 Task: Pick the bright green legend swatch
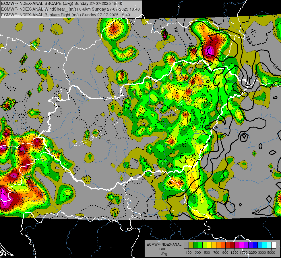click(200, 245)
